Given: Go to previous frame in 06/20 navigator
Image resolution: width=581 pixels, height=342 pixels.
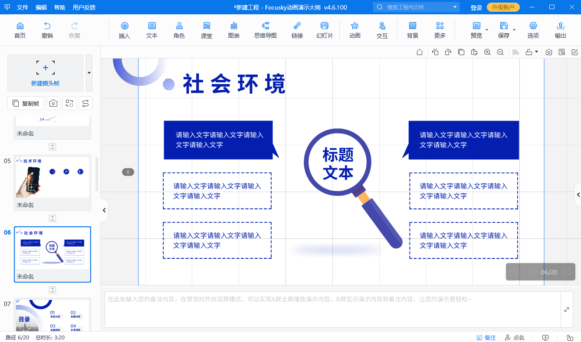Looking at the screenshot, I should pos(532,272).
